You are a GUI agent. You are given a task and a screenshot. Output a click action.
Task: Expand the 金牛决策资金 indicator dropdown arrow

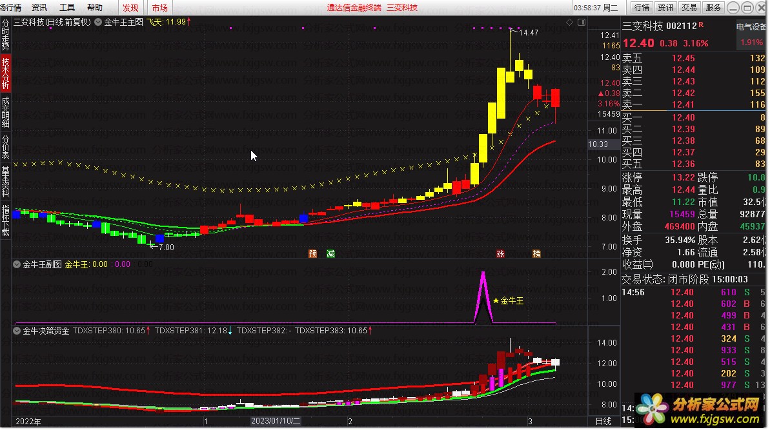click(x=17, y=331)
